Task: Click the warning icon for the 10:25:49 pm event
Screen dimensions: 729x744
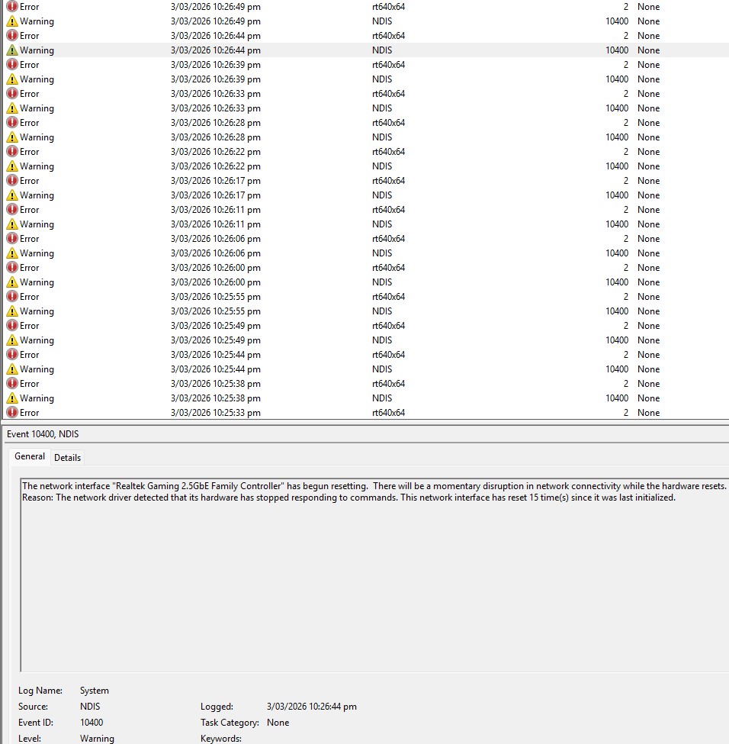Action: coord(12,340)
